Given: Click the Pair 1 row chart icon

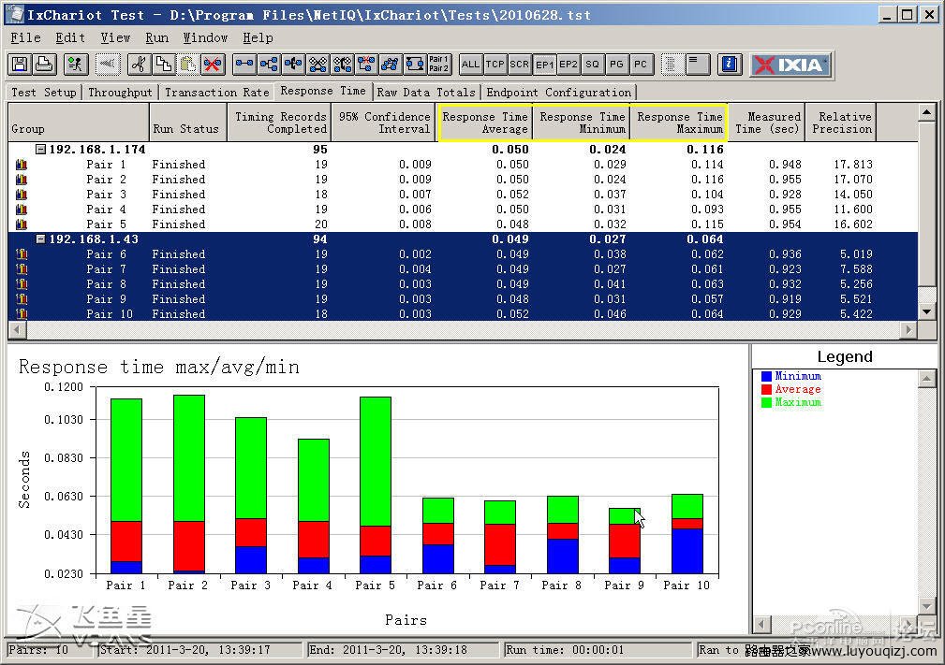Looking at the screenshot, I should 22,165.
